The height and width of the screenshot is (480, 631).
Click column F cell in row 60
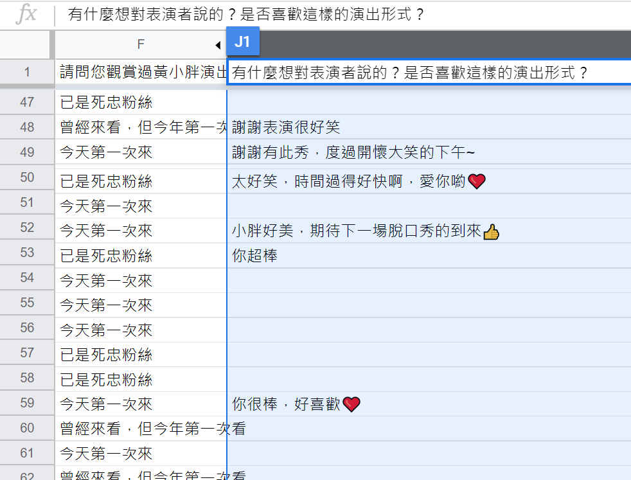(141, 429)
